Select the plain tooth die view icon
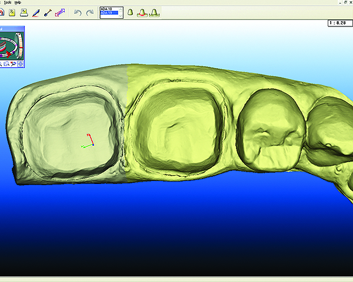353x282 pixels. coord(130,12)
